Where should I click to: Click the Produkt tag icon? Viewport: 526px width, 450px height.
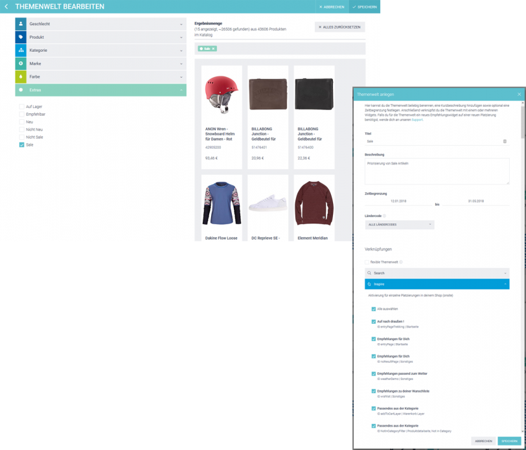click(x=21, y=37)
